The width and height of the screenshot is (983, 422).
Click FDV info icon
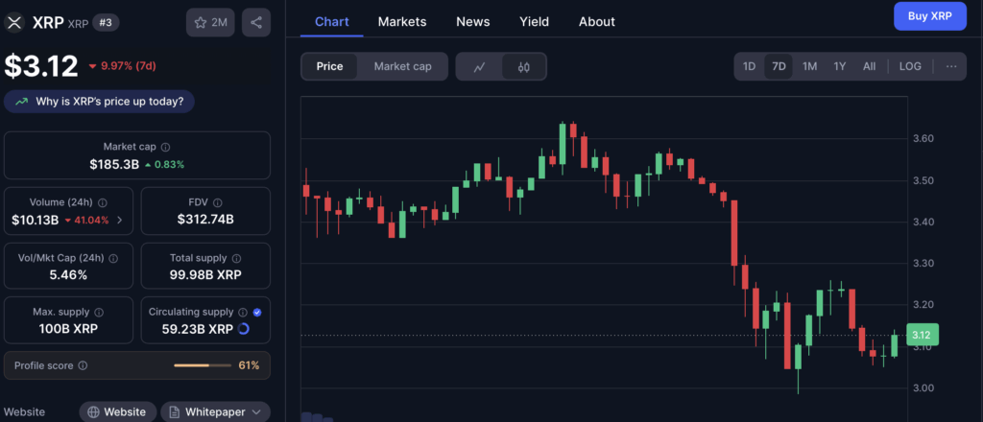218,203
